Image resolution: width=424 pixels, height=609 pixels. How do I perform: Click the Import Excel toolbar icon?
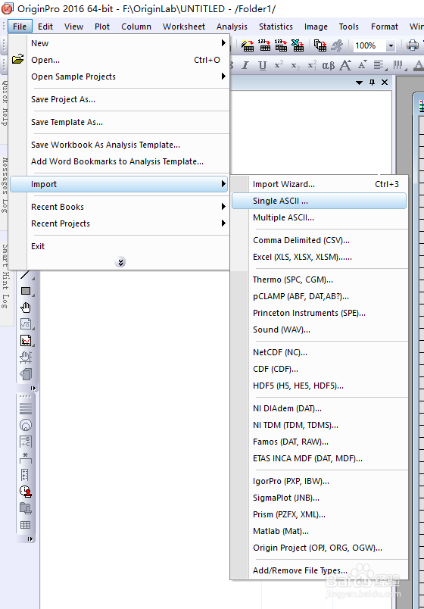(x=298, y=45)
